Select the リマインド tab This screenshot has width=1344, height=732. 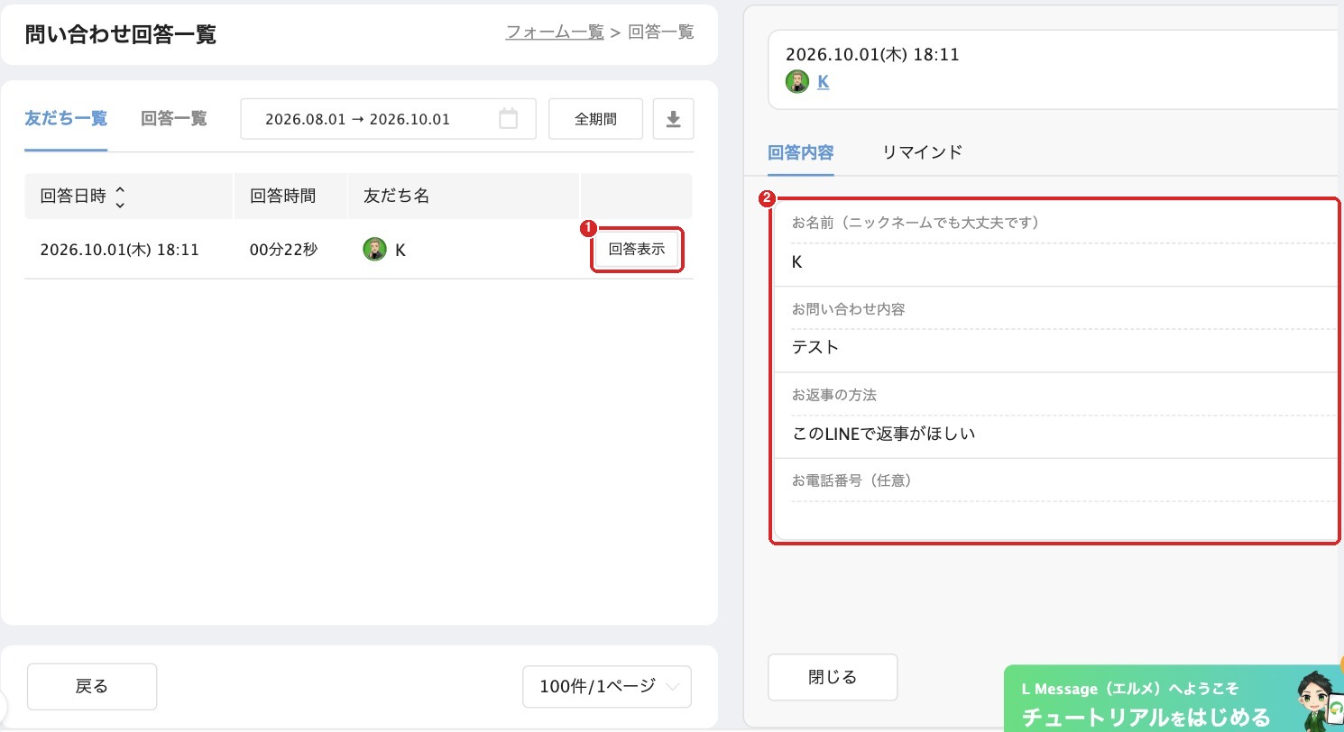tap(923, 152)
